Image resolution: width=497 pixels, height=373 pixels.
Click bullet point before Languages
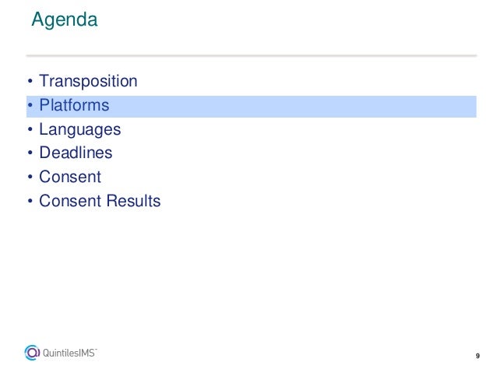[30, 129]
